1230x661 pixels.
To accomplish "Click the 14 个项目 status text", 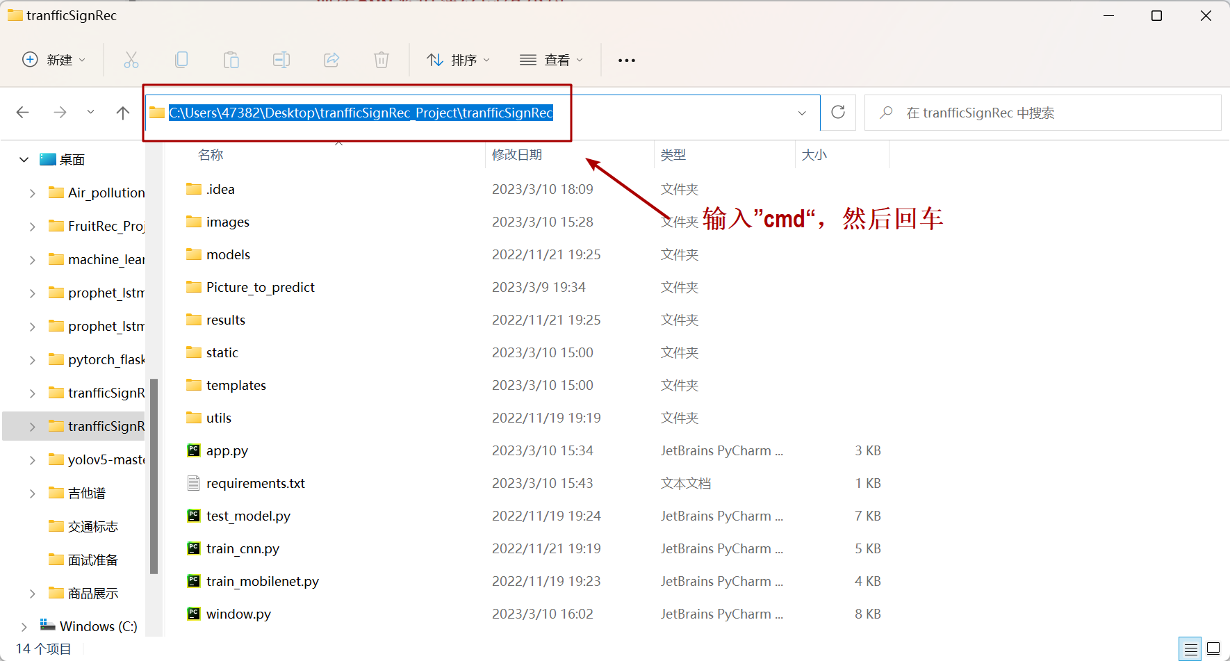I will (44, 648).
